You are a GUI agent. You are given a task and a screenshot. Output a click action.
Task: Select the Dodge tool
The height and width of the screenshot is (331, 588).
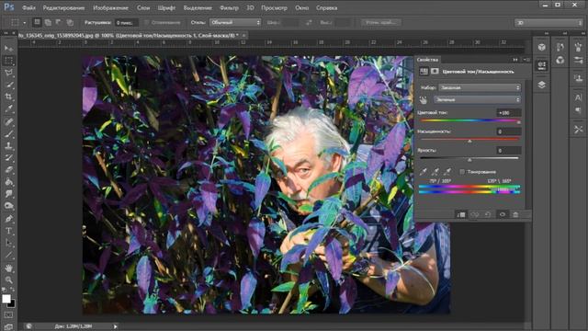(8, 206)
